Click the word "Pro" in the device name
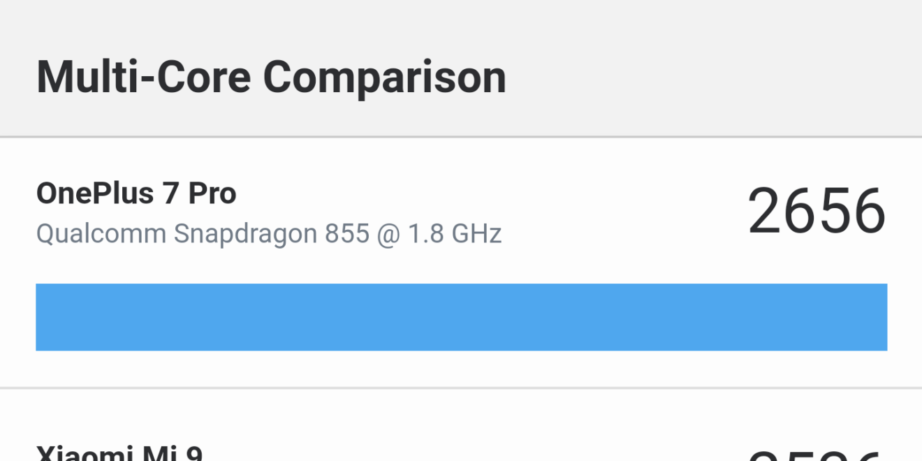 tap(212, 193)
